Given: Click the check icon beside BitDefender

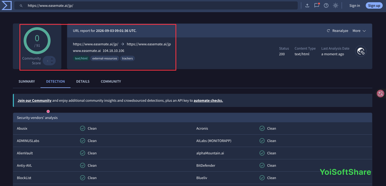Looking at the screenshot, I should 262,165.
